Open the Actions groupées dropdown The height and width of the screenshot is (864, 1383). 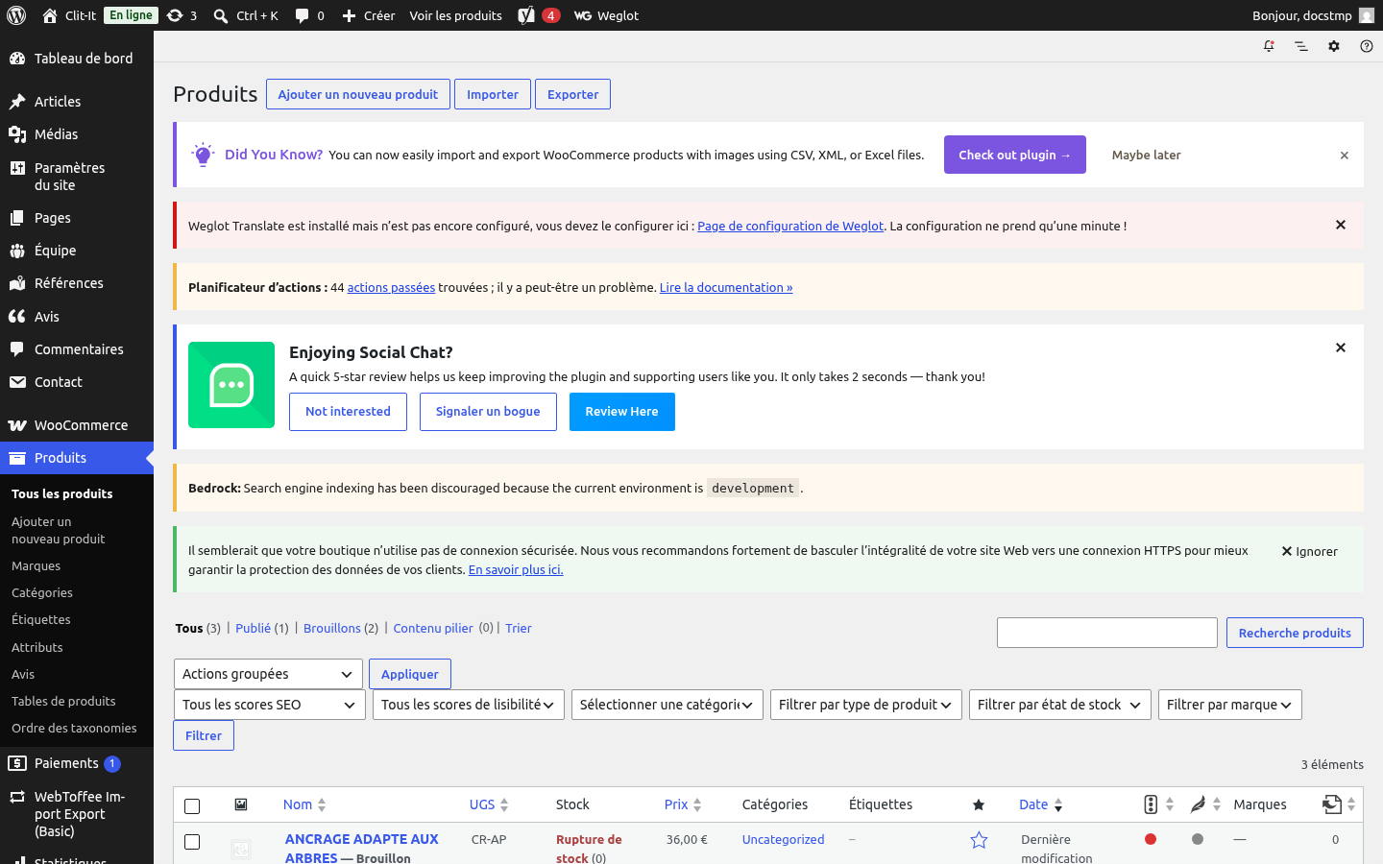click(x=268, y=674)
